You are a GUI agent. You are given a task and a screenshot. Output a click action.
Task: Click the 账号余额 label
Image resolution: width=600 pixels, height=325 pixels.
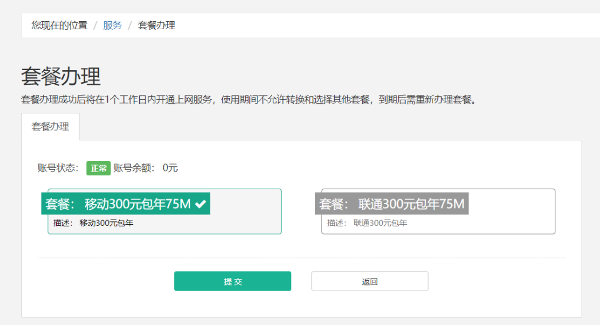click(x=135, y=168)
